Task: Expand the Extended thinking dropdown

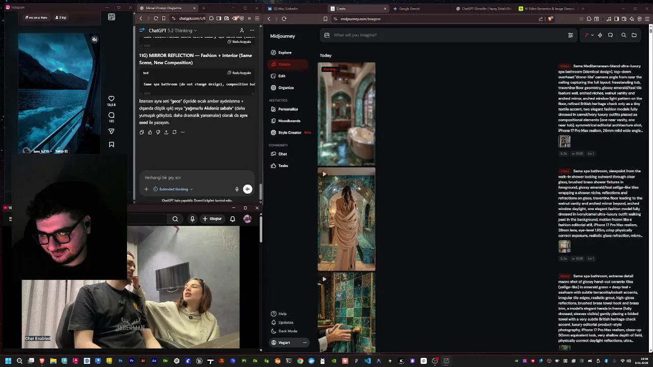Action: 173,189
